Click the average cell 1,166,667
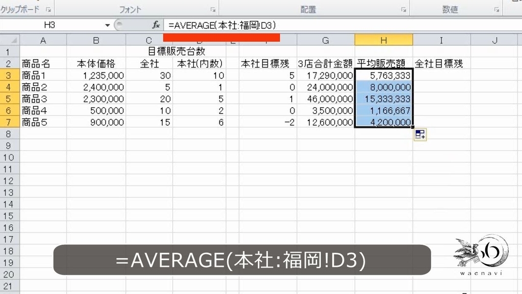 click(383, 111)
